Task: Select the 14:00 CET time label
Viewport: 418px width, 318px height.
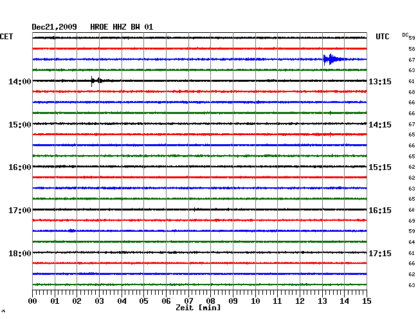Action: 20,81
